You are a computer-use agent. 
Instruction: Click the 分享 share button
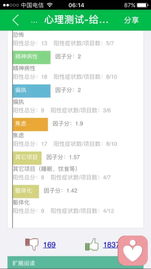pos(131,20)
